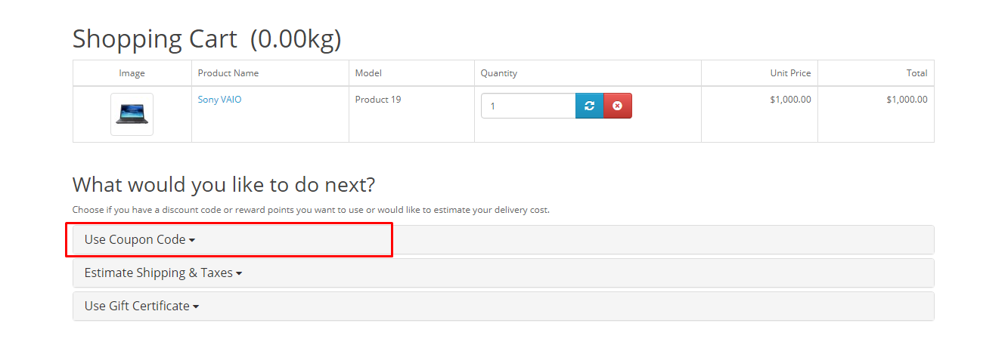
Task: Click caret arrow beside Use Gift Certificate
Action: (x=196, y=306)
